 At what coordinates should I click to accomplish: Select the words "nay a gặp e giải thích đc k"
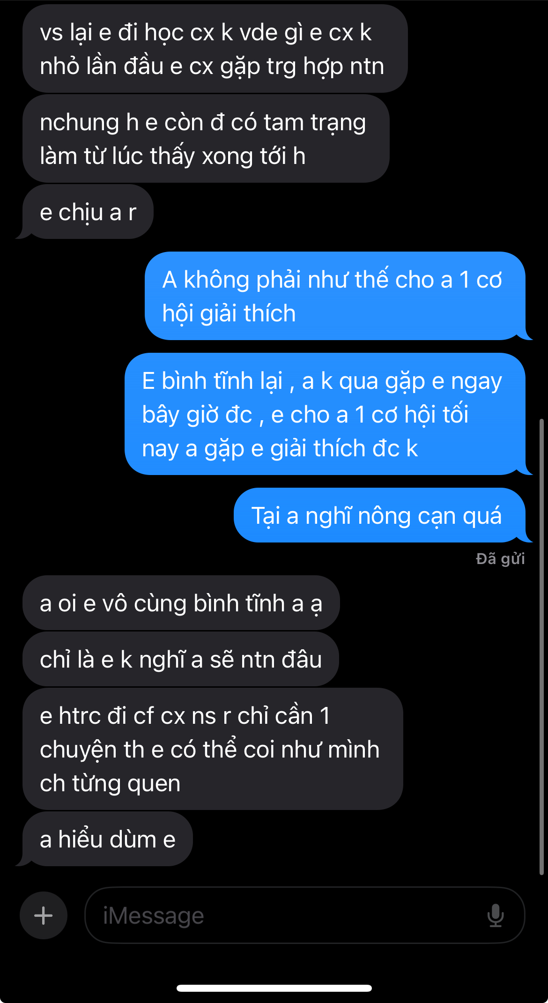point(280,448)
